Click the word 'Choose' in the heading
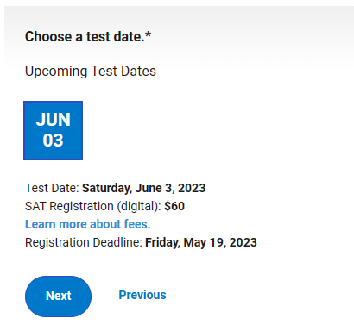The width and height of the screenshot is (354, 331). [x=48, y=37]
